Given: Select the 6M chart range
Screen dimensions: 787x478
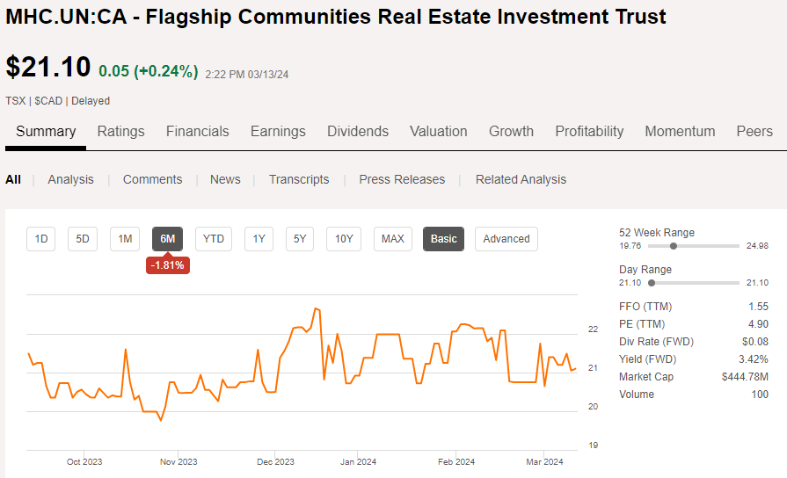Looking at the screenshot, I should tap(168, 239).
